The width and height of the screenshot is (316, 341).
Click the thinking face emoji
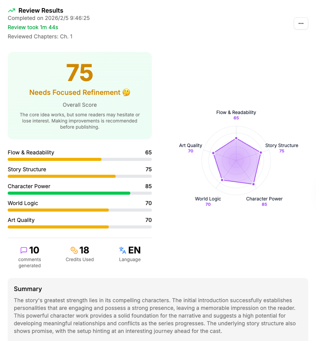click(x=126, y=93)
